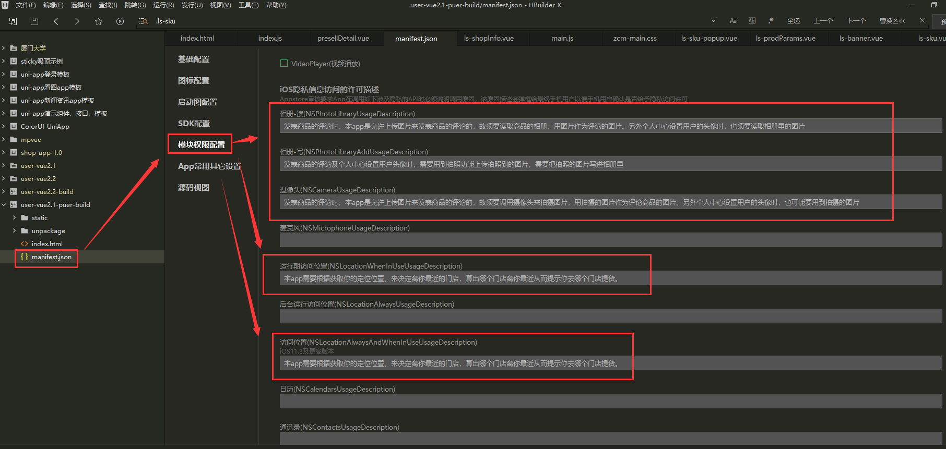
Task: Click the 下一个 find next button
Action: pyautogui.click(x=856, y=21)
